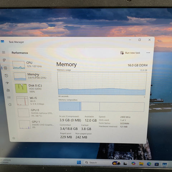Click the 16.0 GB DDR4 label
Image resolution: width=172 pixels, height=172 pixels.
click(x=138, y=65)
